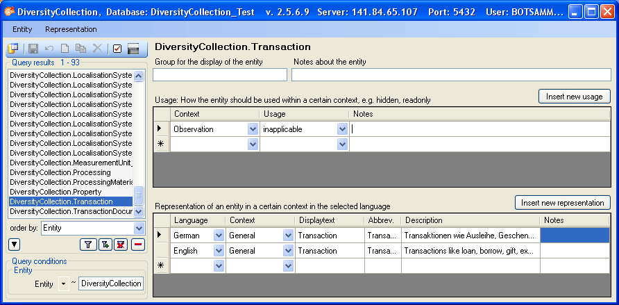Click the Displaytext column header
Screen dimensions: 619x305
pos(330,220)
